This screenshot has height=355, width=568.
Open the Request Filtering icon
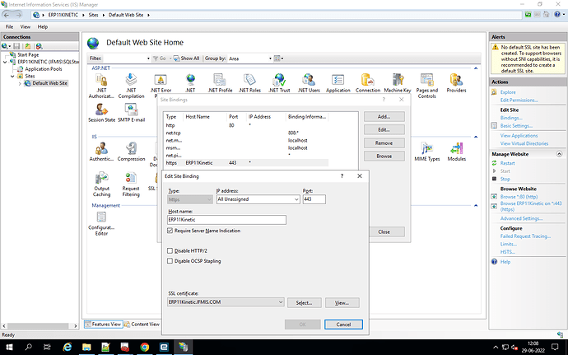click(131, 185)
